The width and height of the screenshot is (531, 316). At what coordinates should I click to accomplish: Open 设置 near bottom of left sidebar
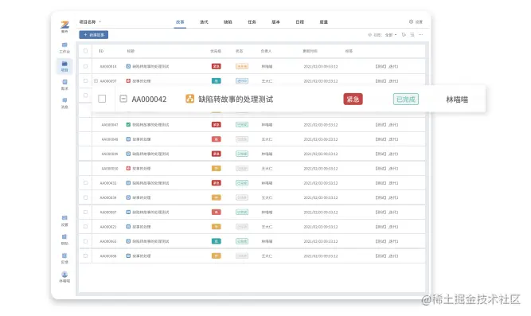tap(64, 220)
